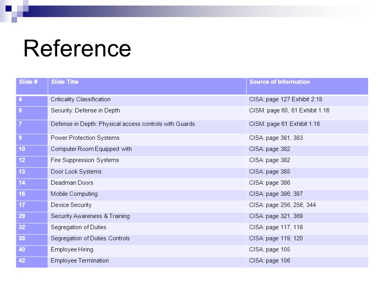Click slide number 14 cell
This screenshot has width=381, height=286.
[32, 184]
